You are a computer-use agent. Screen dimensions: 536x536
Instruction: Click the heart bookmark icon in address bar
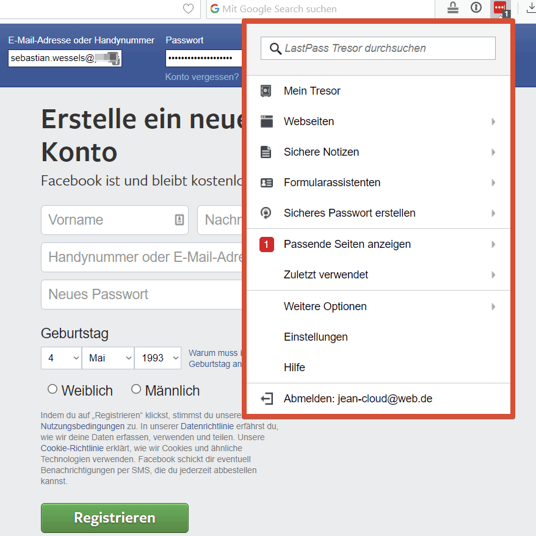[x=188, y=9]
